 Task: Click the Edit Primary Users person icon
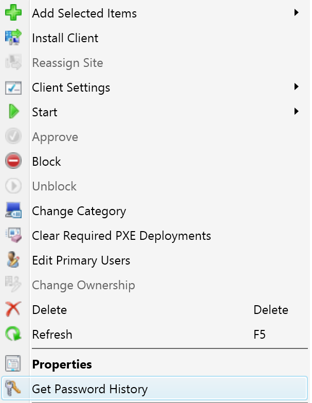(x=13, y=259)
